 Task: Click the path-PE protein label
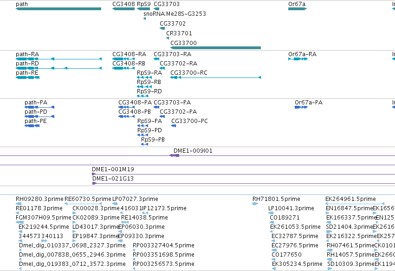36,121
